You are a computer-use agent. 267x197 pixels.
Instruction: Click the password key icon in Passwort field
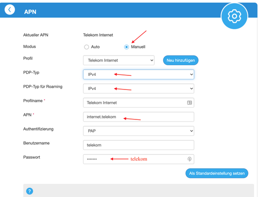pyautogui.click(x=189, y=159)
